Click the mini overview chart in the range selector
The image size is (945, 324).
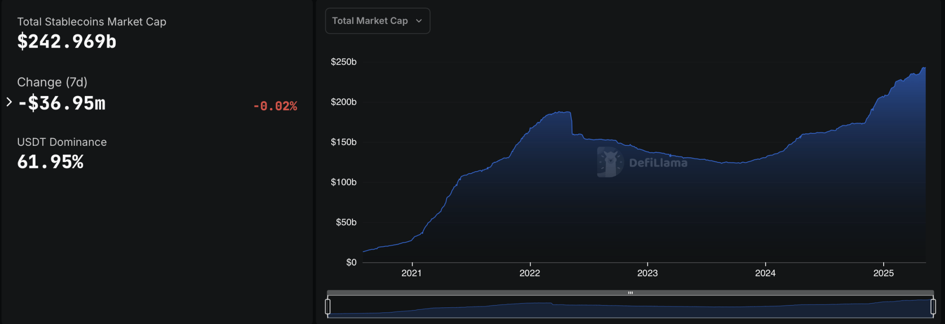tap(630, 307)
